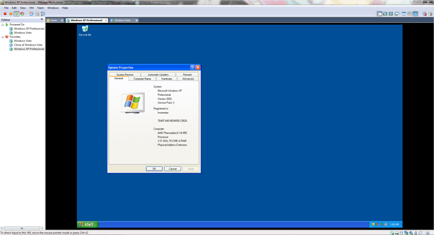
Task: Click the yellow Suspend VM toolbar button
Action: click(x=11, y=14)
